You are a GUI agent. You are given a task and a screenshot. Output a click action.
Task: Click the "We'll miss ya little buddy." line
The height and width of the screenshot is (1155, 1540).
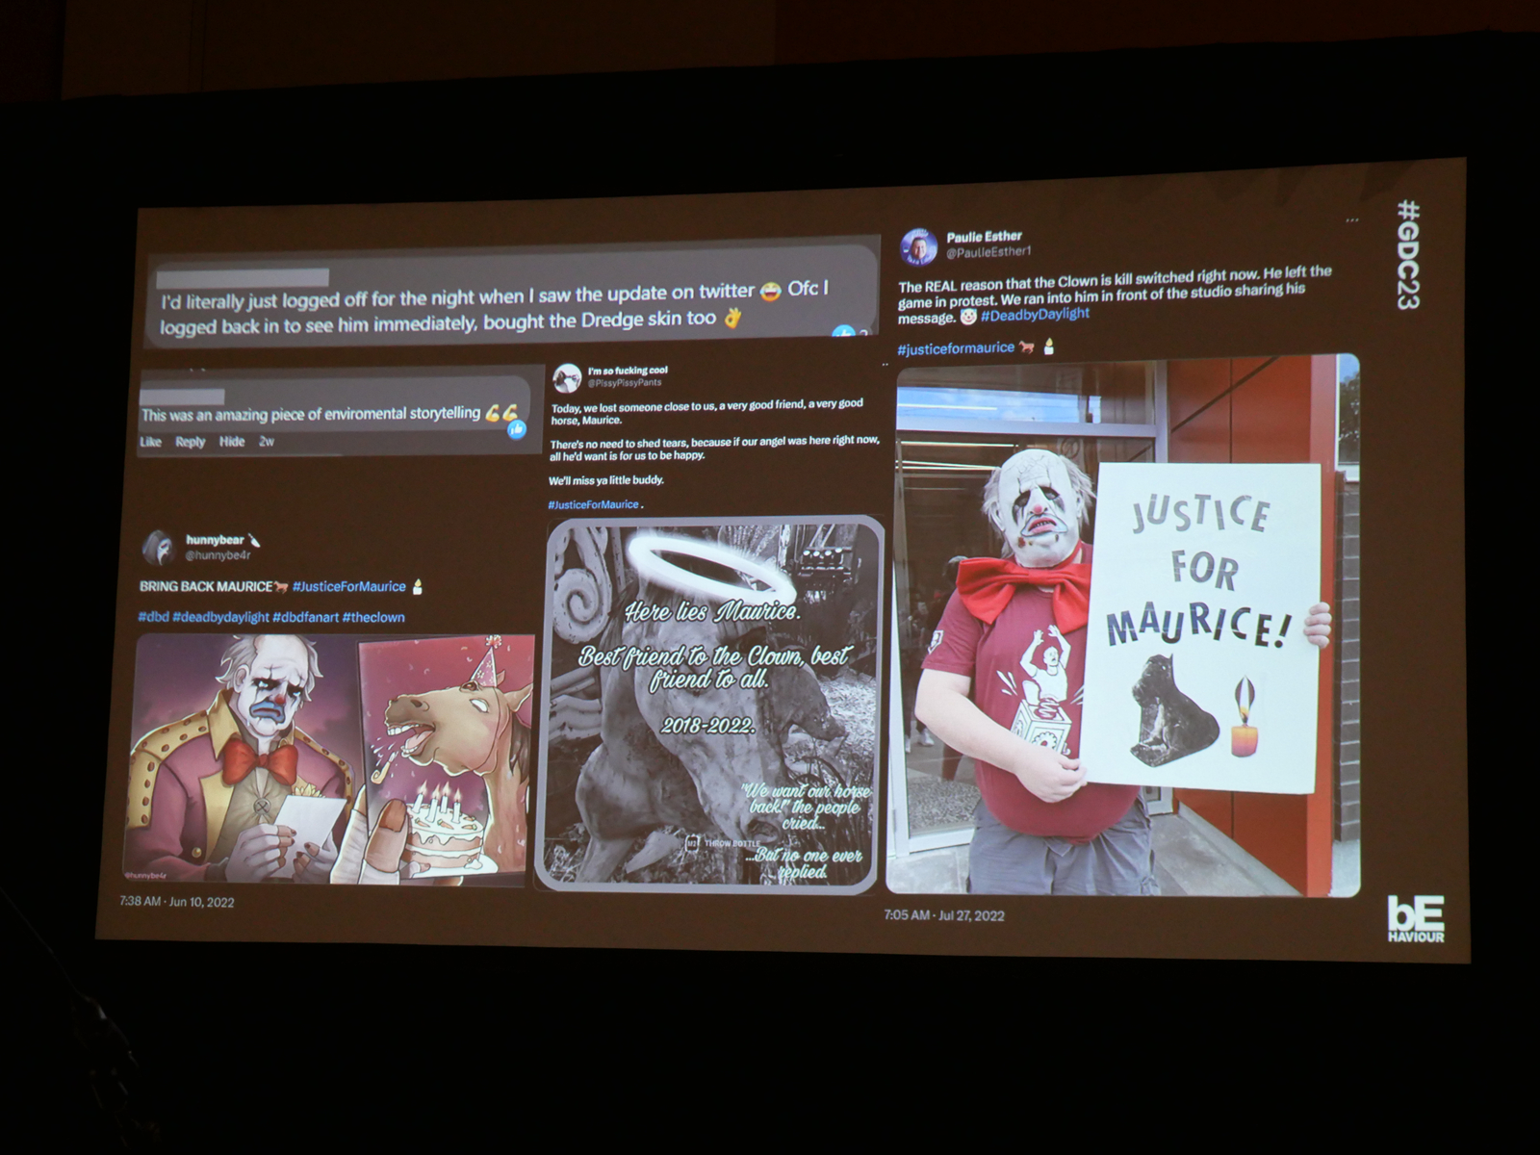[x=606, y=480]
